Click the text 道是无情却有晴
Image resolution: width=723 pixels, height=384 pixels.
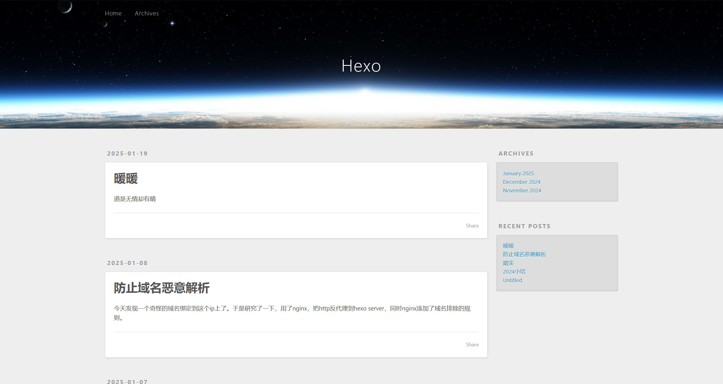(135, 199)
